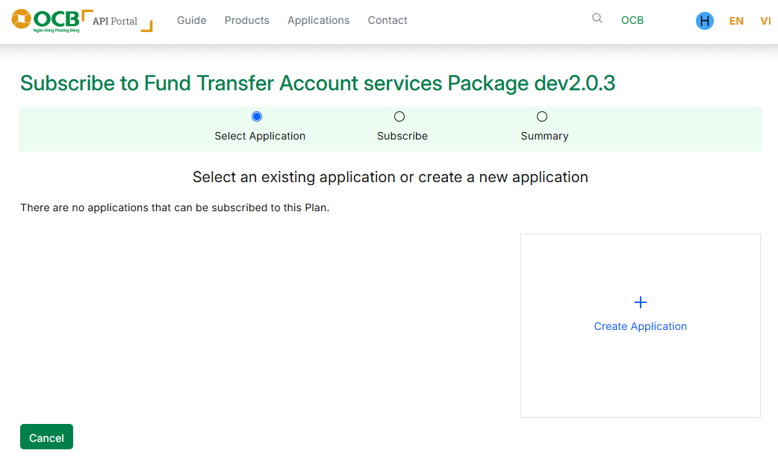Click the OCB organization link
This screenshot has width=778, height=462.
click(632, 20)
